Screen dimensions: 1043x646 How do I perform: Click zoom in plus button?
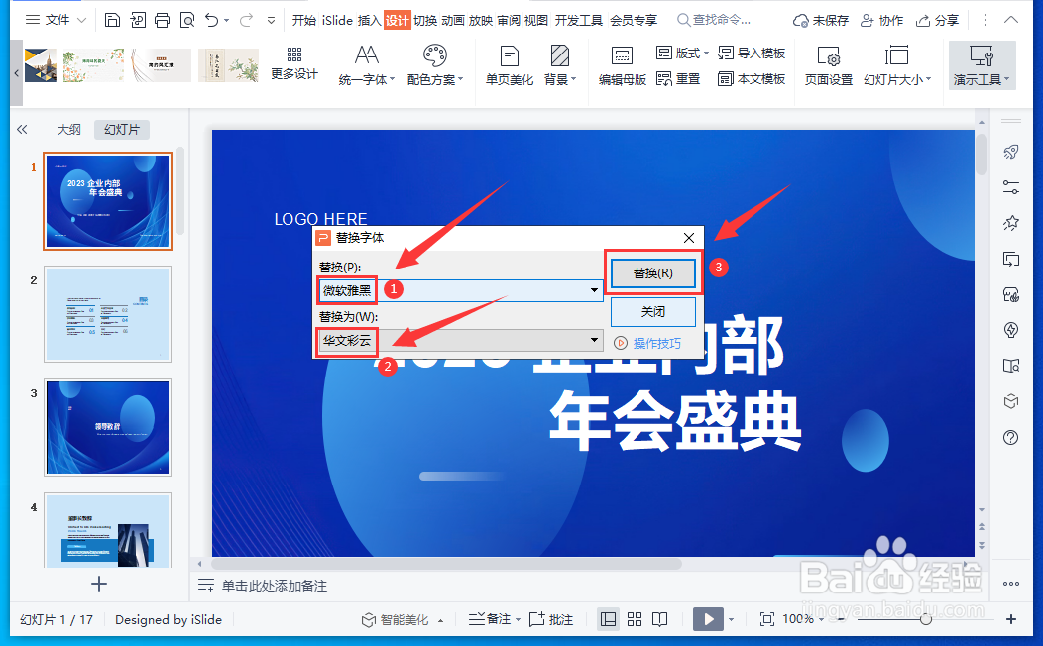click(x=1011, y=619)
